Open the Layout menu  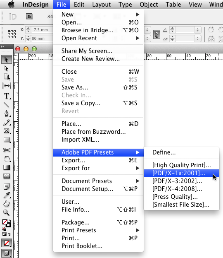click(102, 5)
